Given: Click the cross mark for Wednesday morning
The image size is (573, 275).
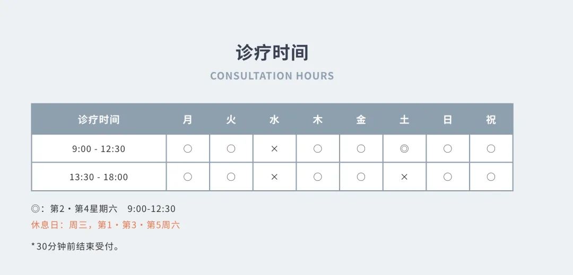Looking at the screenshot, I should (x=274, y=149).
